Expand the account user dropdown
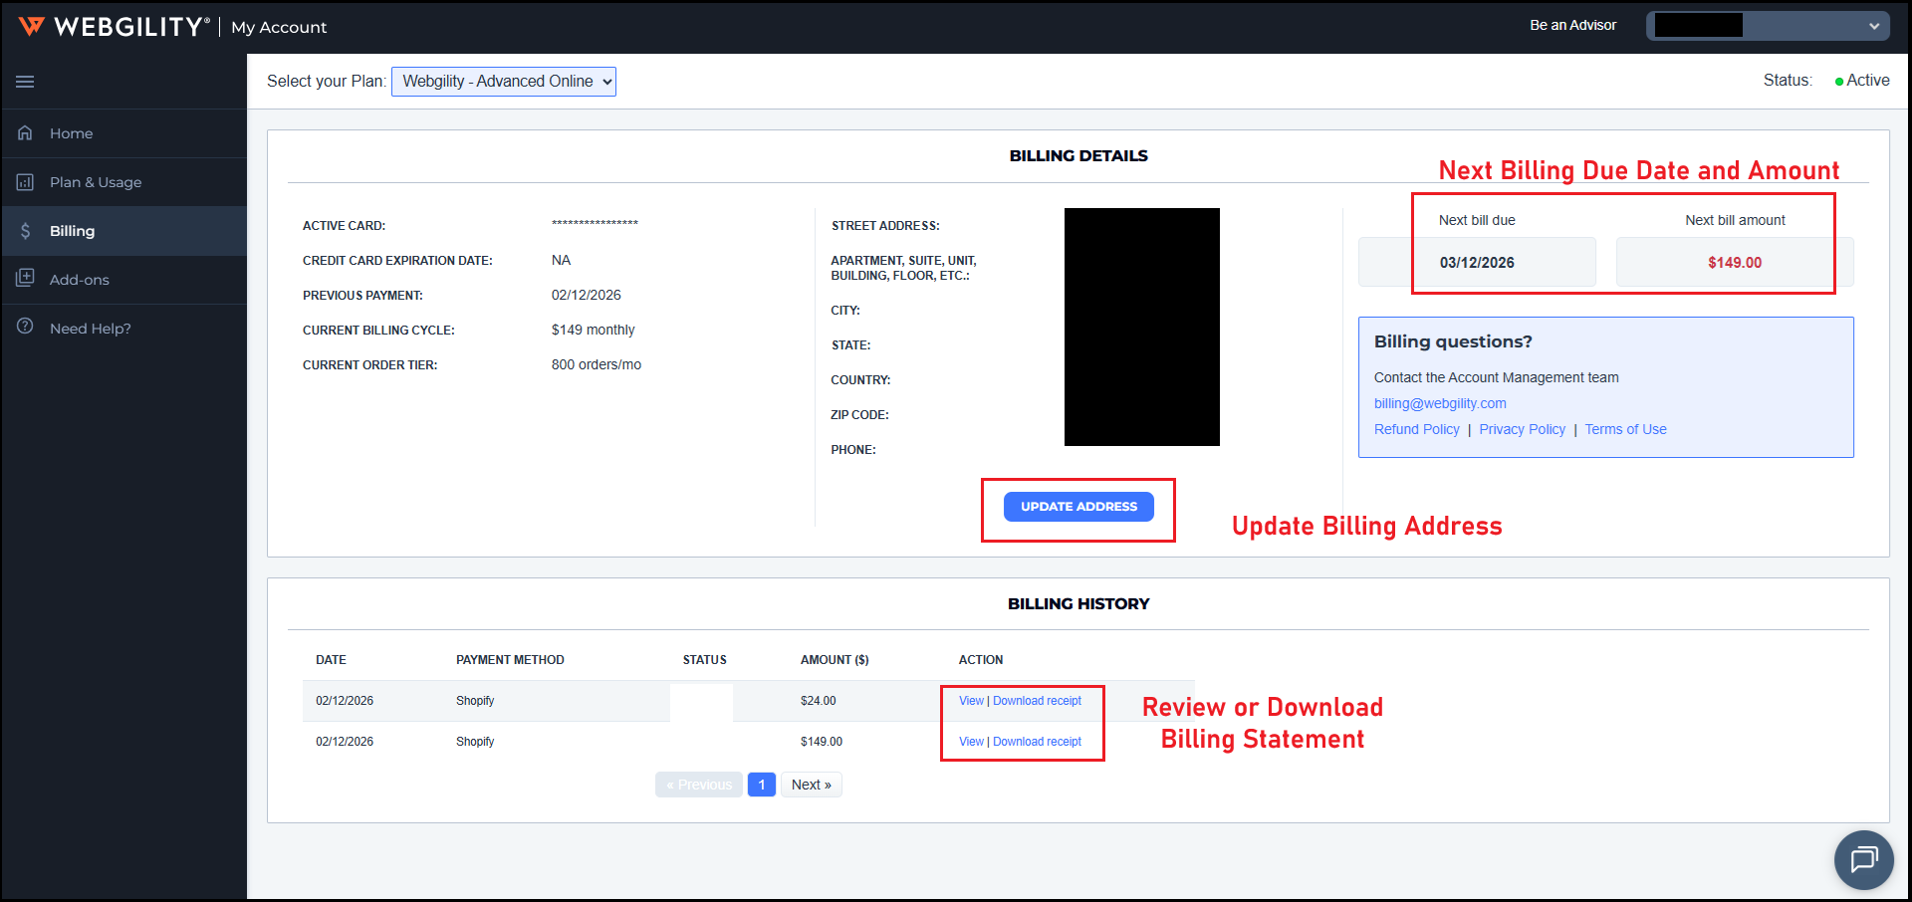1912x902 pixels. click(x=1768, y=26)
